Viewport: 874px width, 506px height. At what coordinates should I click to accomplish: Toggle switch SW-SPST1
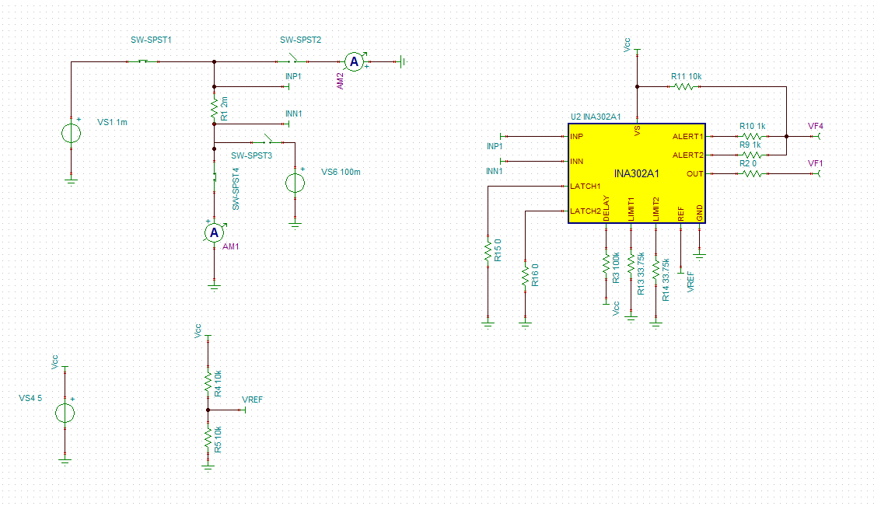click(143, 61)
